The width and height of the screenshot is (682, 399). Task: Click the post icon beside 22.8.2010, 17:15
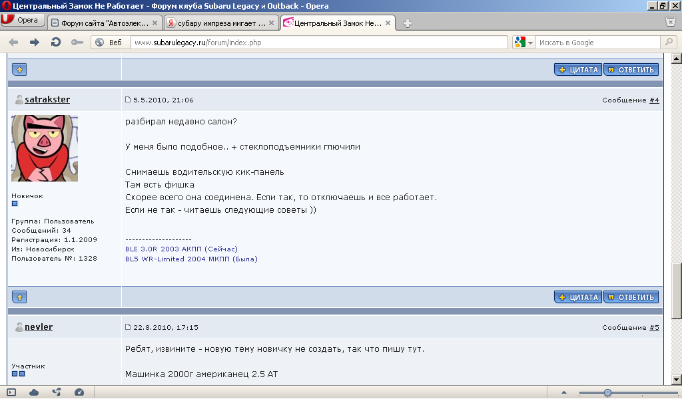pos(128,327)
